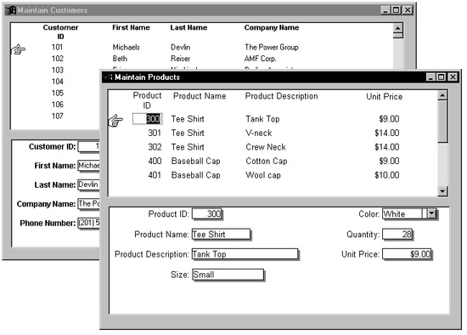This screenshot has height=335, width=467.
Task: Click customer ID 104 in customers list
Action: pos(58,82)
